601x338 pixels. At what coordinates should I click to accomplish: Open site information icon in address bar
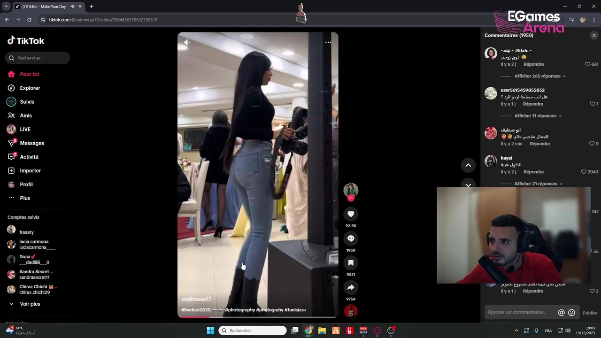(43, 20)
